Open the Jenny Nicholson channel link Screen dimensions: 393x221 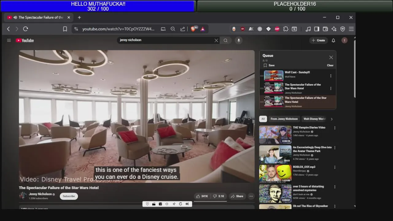coord(40,194)
